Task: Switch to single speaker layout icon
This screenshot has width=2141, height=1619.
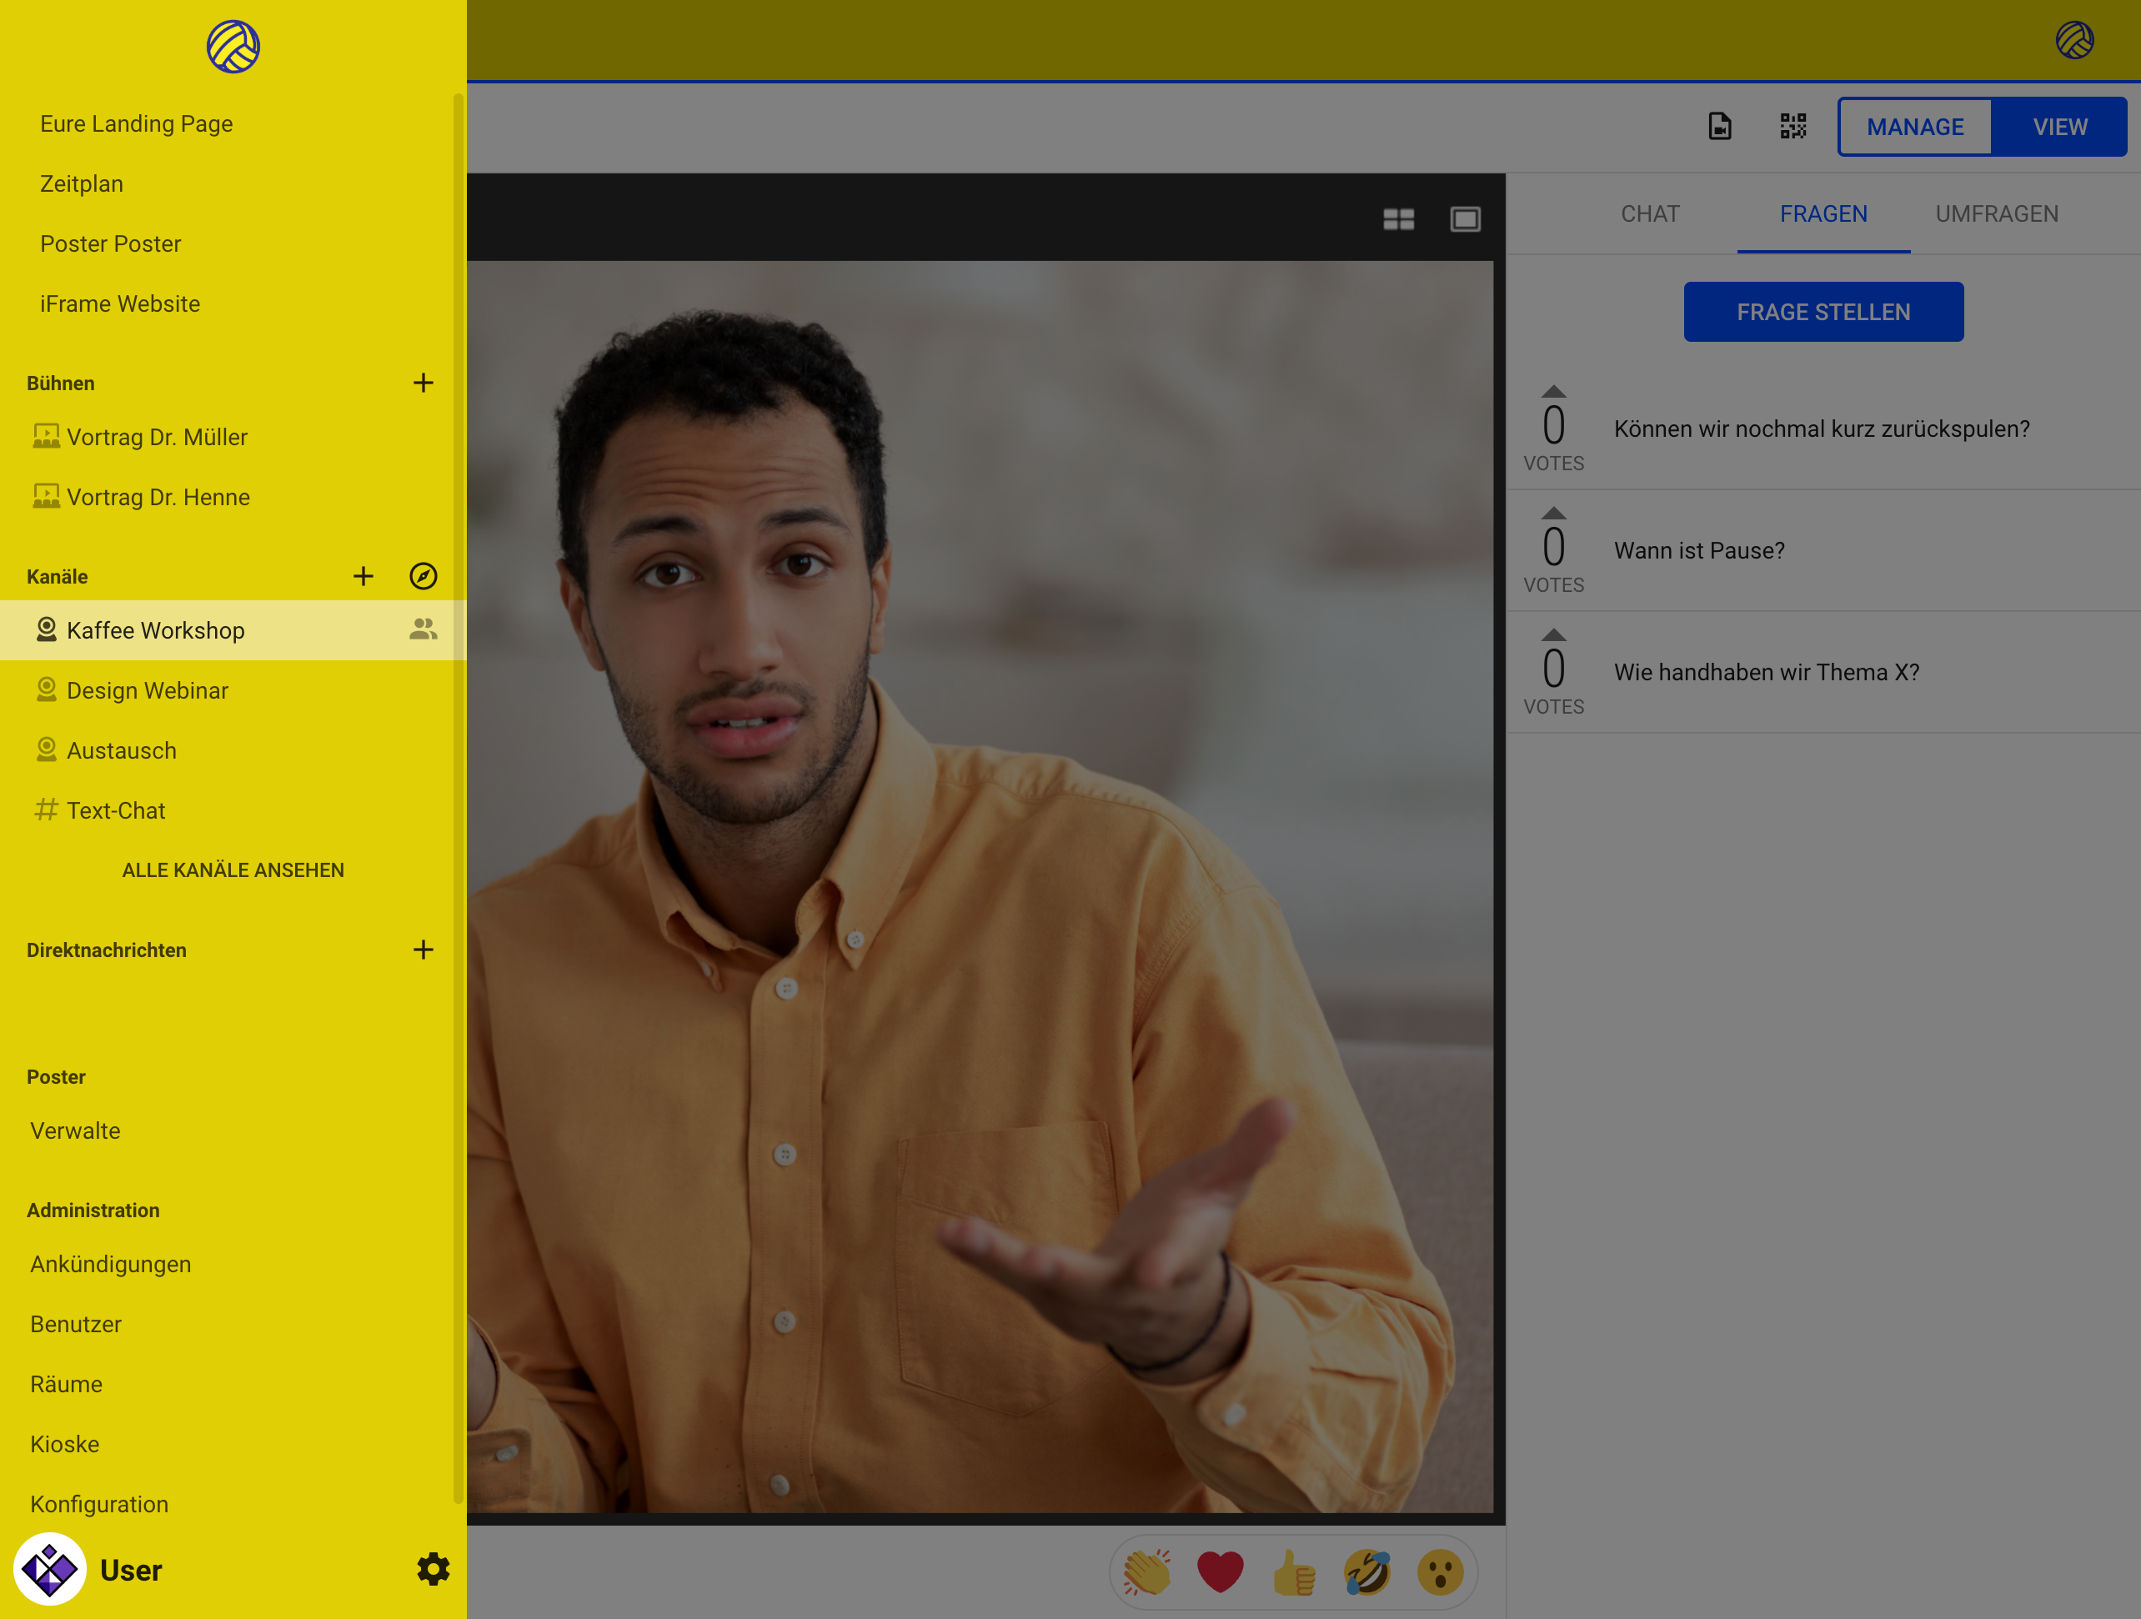Action: [1465, 219]
